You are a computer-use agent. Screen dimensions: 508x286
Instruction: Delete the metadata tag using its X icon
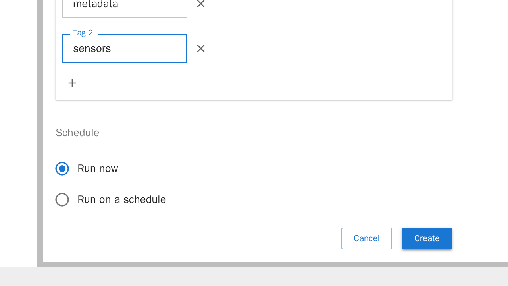(x=201, y=4)
